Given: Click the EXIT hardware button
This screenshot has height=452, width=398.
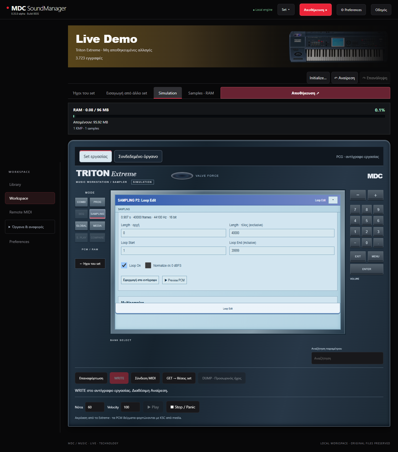Looking at the screenshot, I should pyautogui.click(x=358, y=256).
